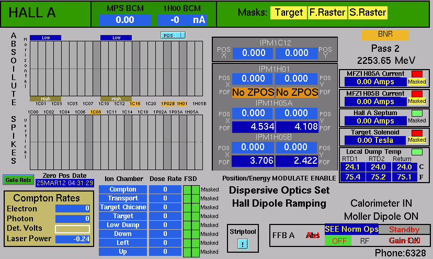Click the Target Solenoid red indicator
Viewport: 433px width, 259px height.
417,132
